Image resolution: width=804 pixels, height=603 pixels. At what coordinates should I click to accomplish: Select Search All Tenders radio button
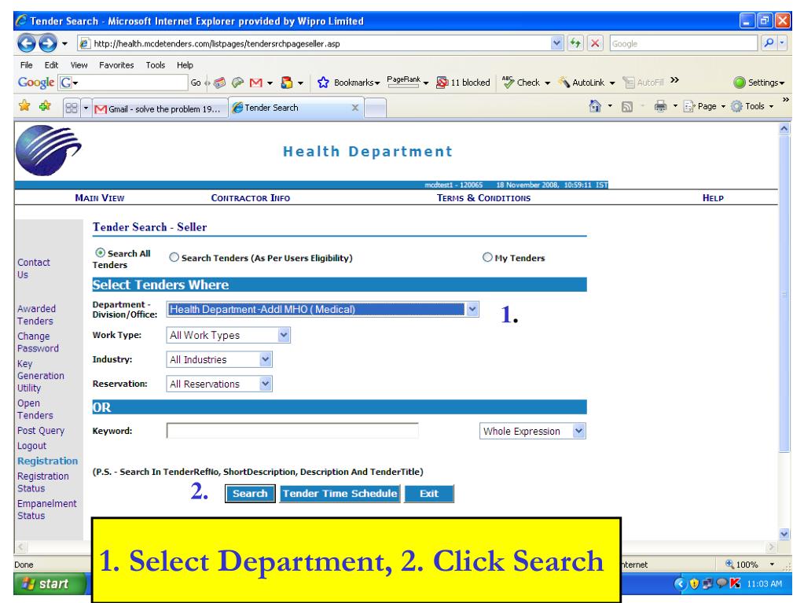[101, 253]
